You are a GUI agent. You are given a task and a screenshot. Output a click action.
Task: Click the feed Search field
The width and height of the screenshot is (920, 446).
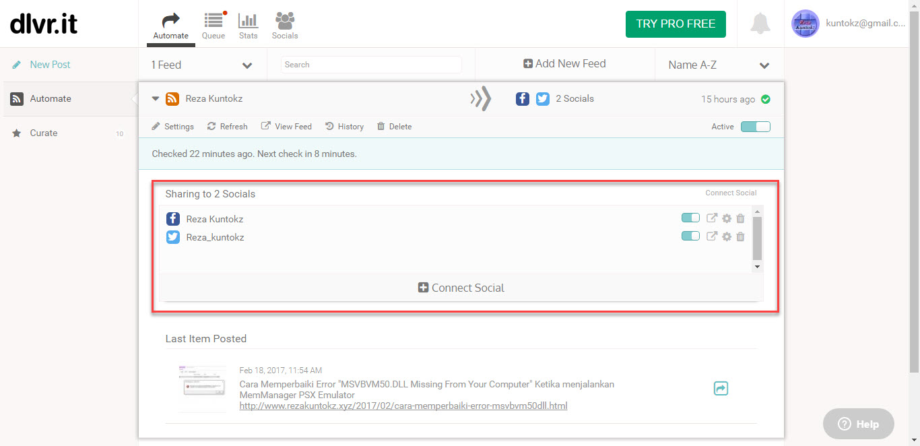(x=371, y=65)
